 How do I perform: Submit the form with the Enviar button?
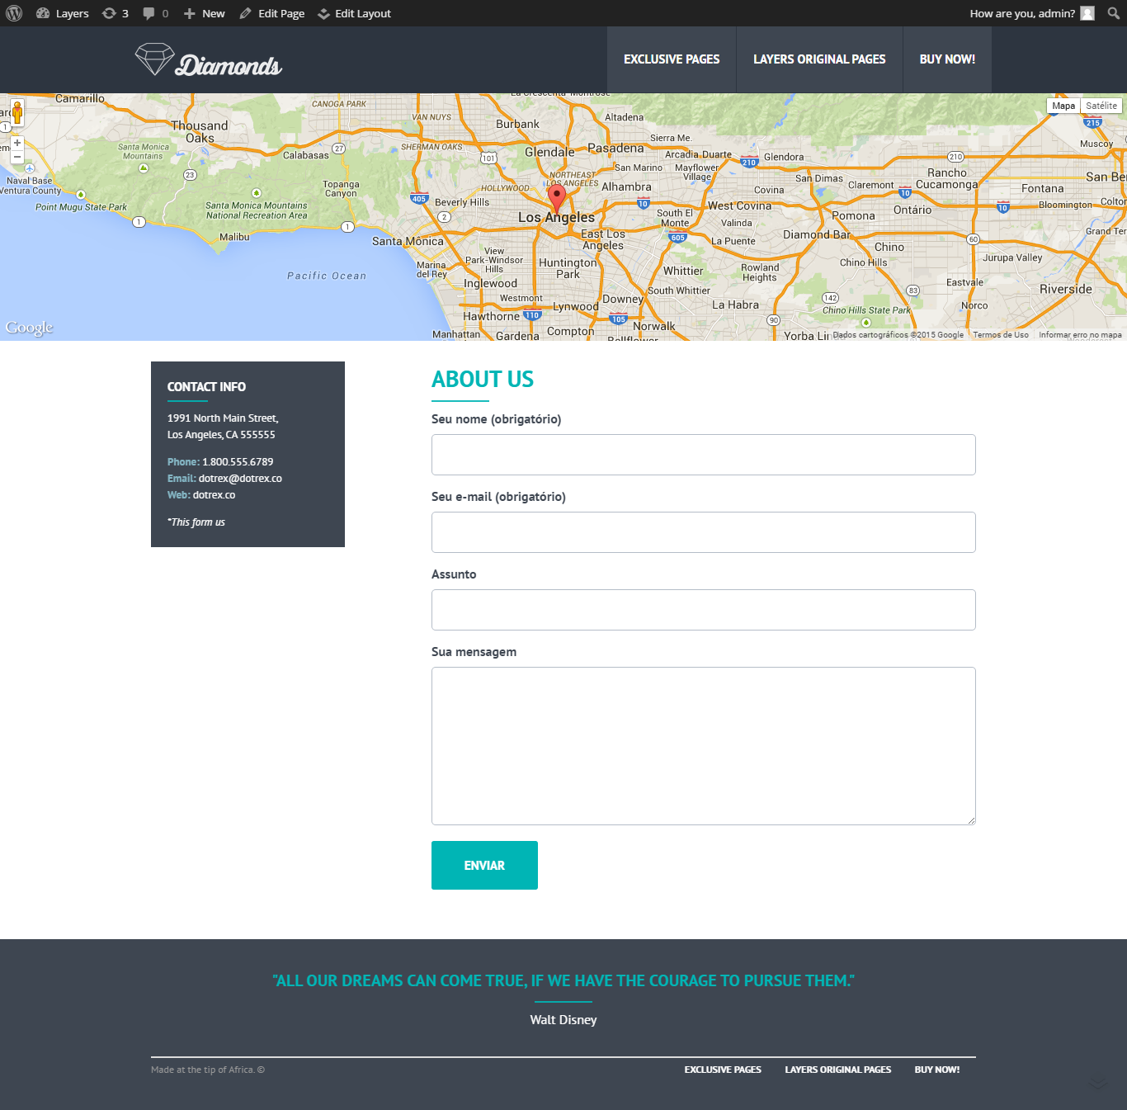point(484,865)
